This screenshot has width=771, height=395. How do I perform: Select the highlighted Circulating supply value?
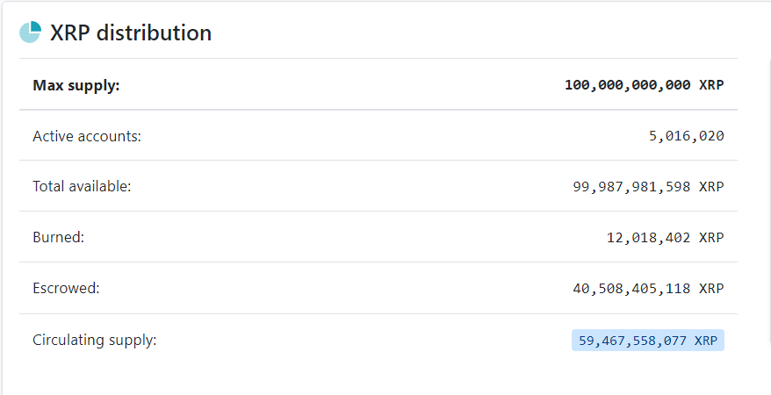click(647, 340)
